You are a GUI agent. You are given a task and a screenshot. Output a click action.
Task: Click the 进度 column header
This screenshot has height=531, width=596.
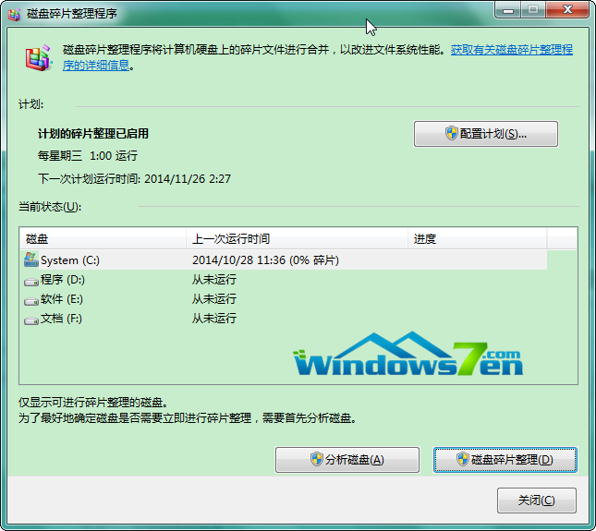478,238
